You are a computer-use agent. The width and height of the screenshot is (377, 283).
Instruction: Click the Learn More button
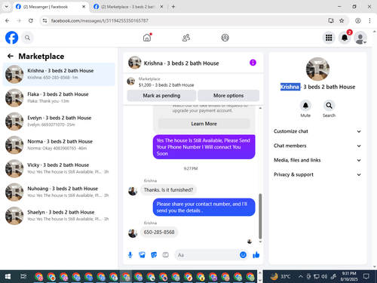204,124
